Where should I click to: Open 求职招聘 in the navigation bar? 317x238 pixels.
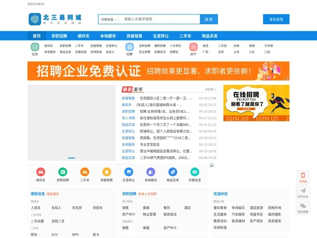pyautogui.click(x=59, y=36)
